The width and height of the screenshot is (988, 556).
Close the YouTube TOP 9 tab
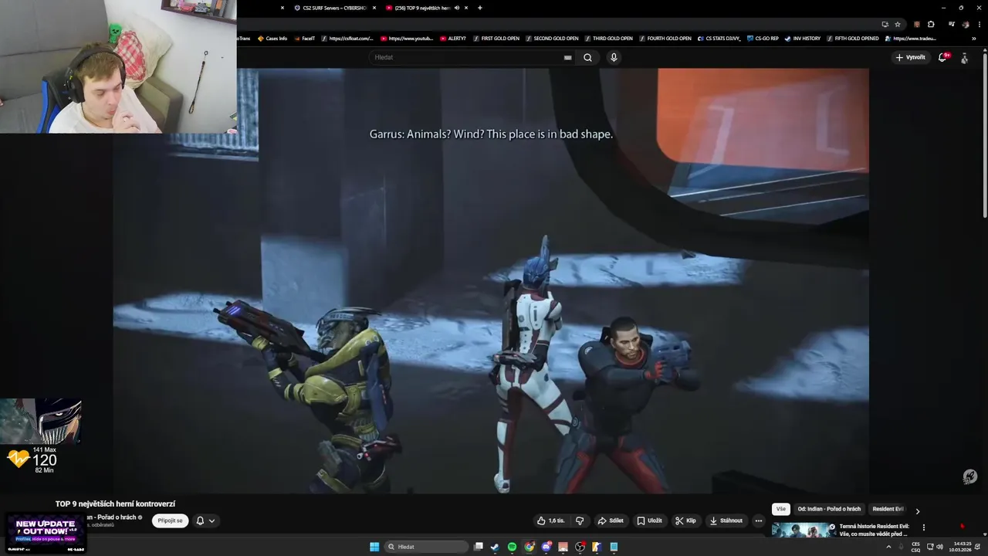pyautogui.click(x=467, y=8)
